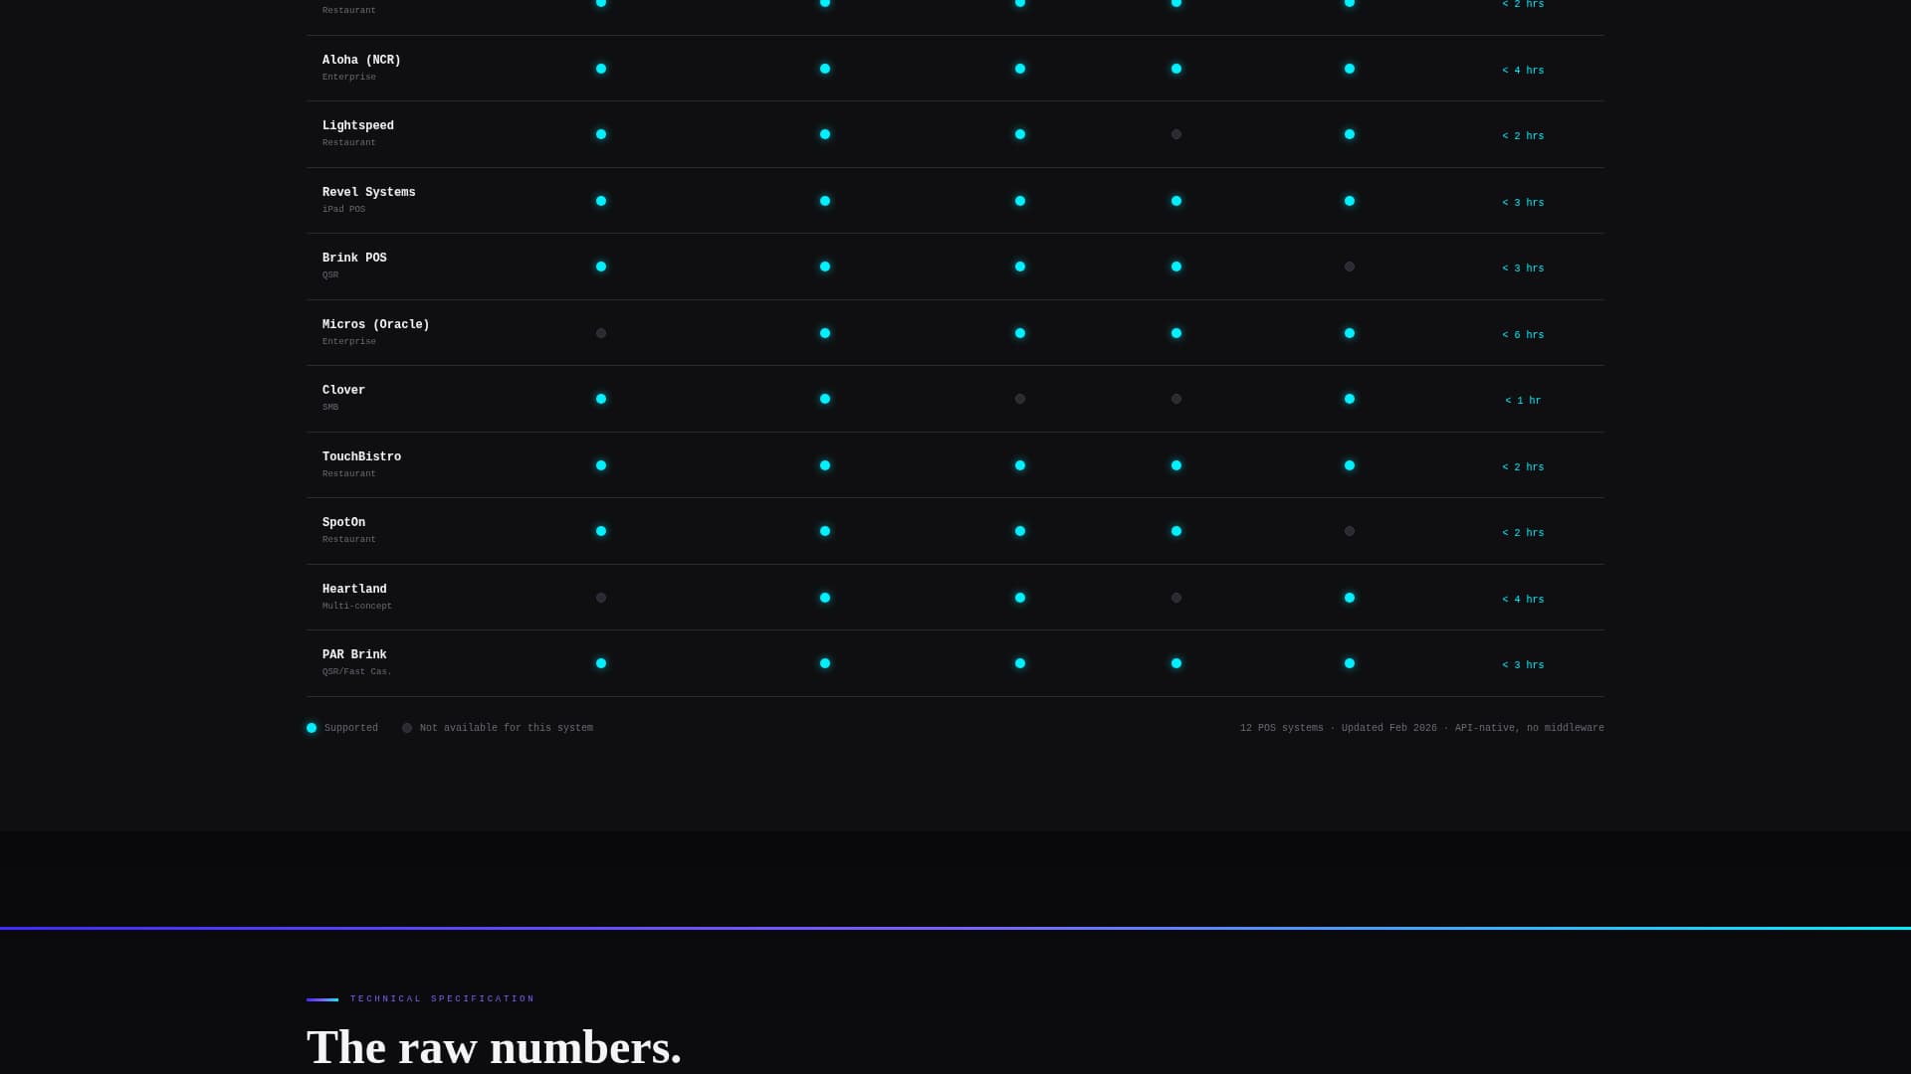Select the Clover system name
The image size is (1911, 1074).
[343, 391]
